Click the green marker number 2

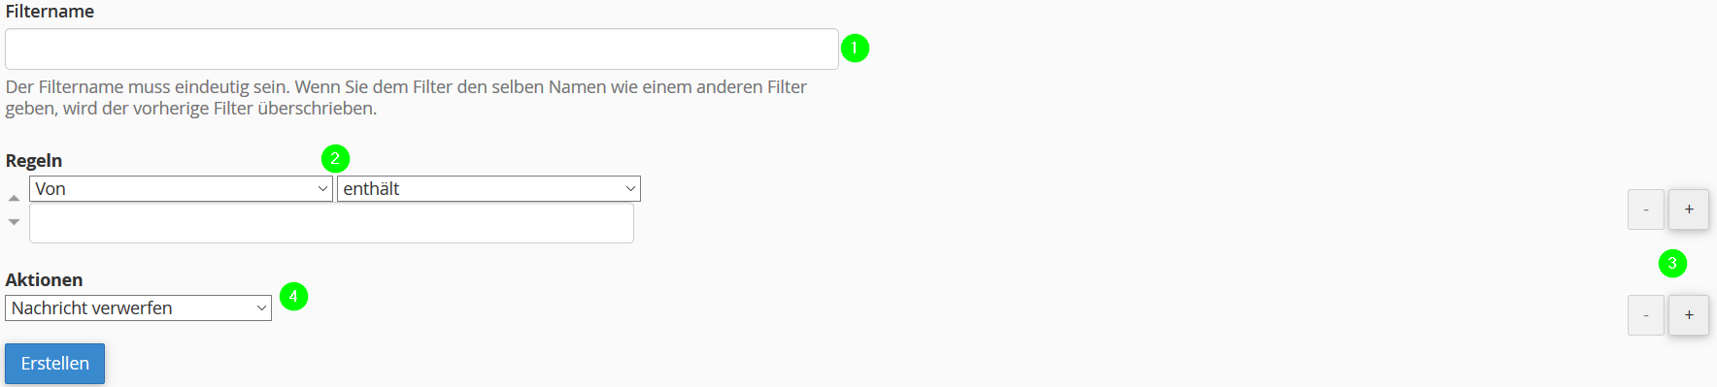tap(335, 158)
